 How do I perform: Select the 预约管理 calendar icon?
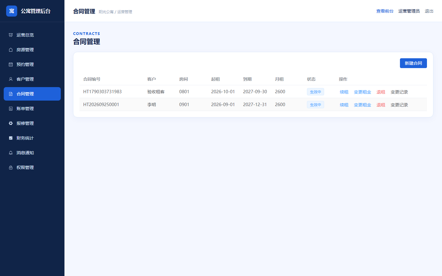click(x=11, y=64)
